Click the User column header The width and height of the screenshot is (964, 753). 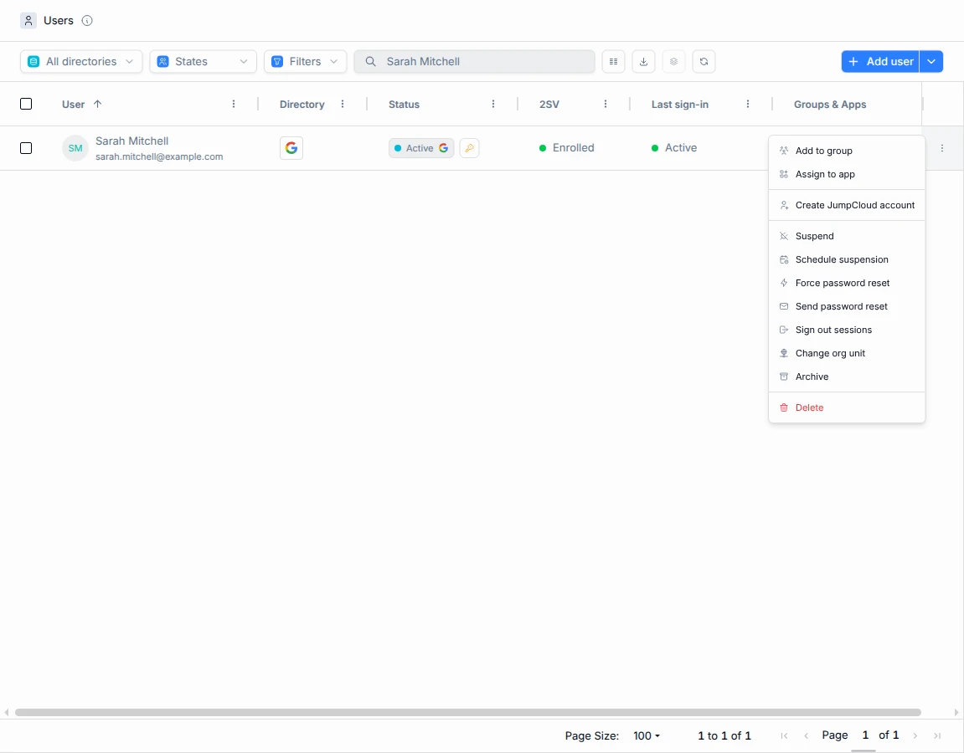point(73,105)
